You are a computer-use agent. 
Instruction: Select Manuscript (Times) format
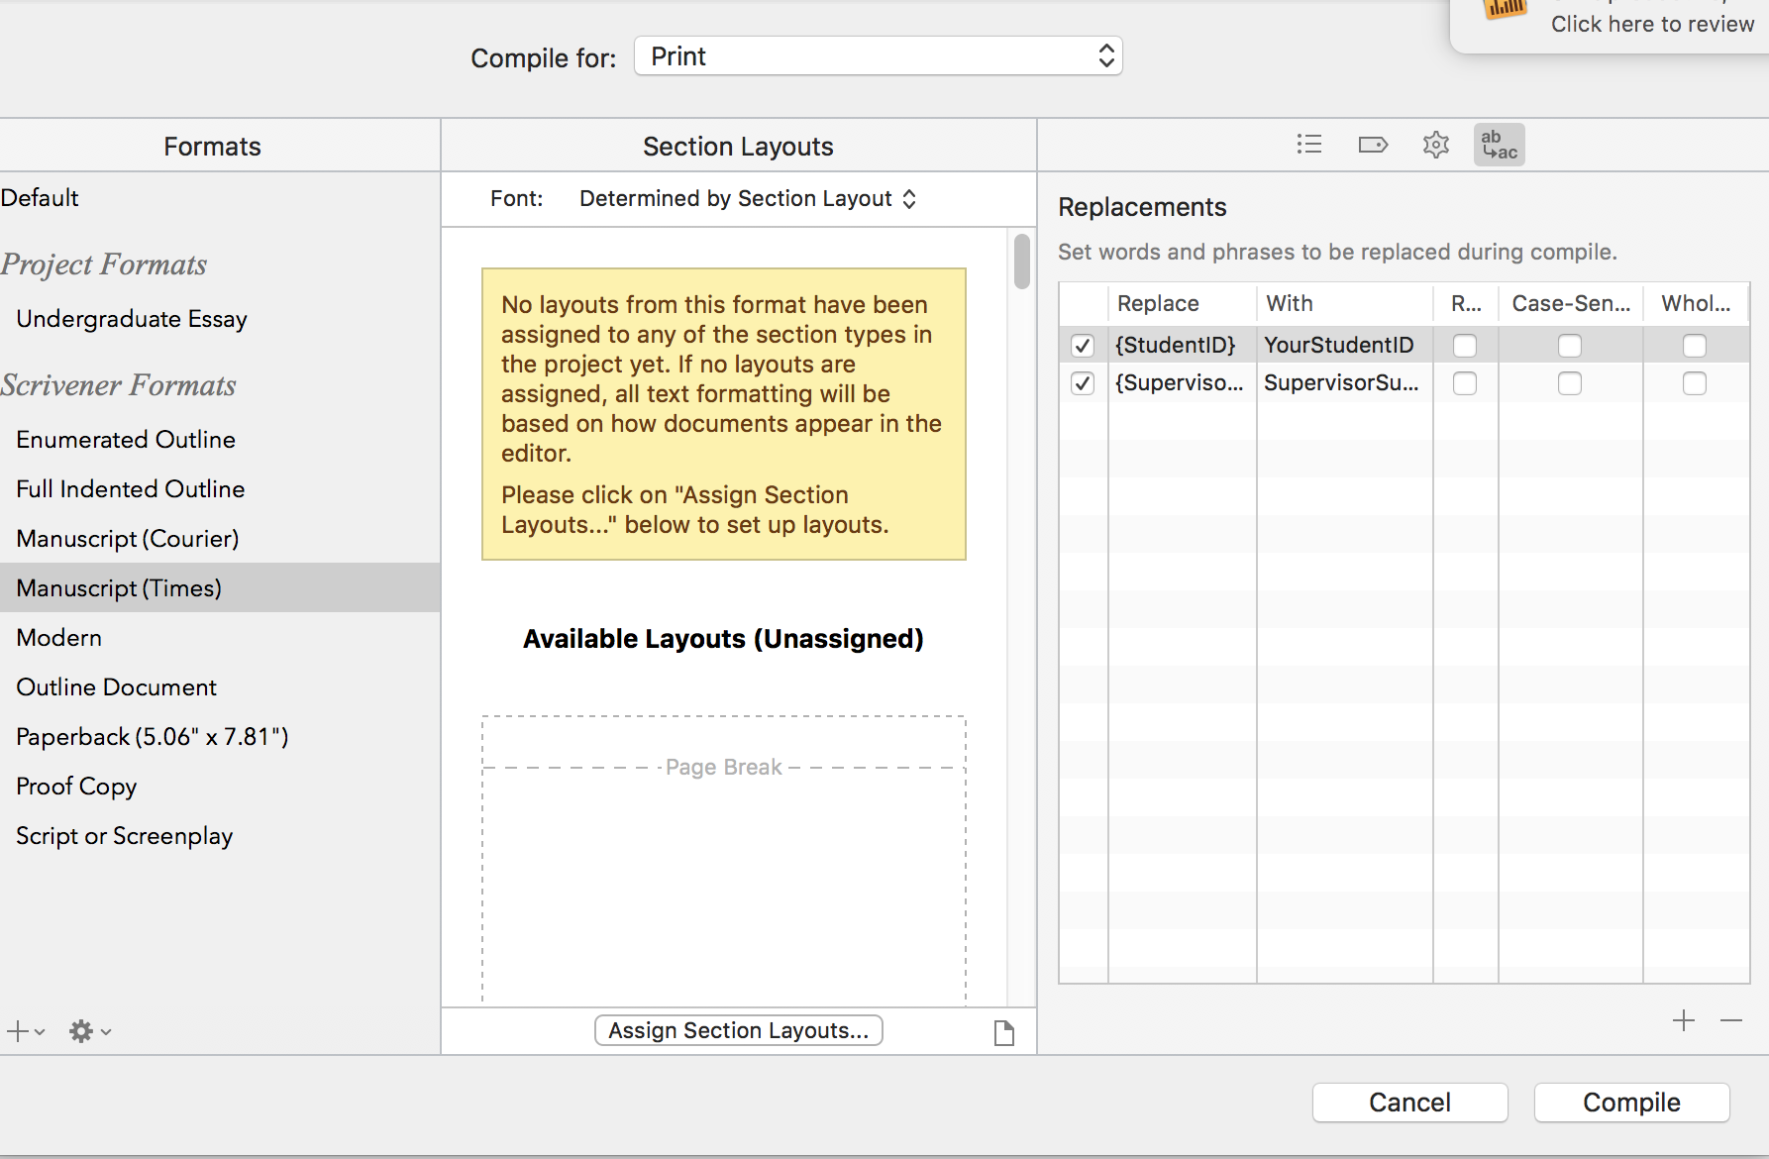[220, 588]
